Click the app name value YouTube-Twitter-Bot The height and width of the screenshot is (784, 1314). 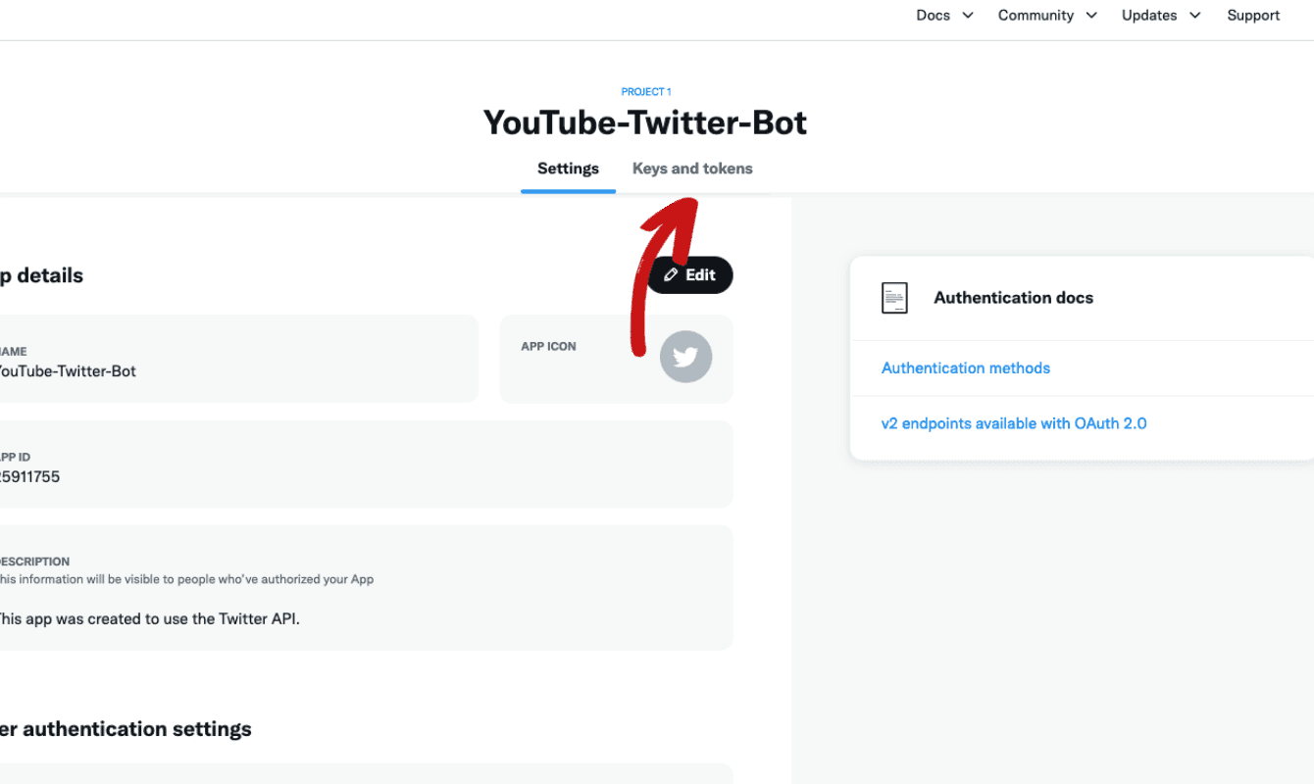(x=68, y=371)
